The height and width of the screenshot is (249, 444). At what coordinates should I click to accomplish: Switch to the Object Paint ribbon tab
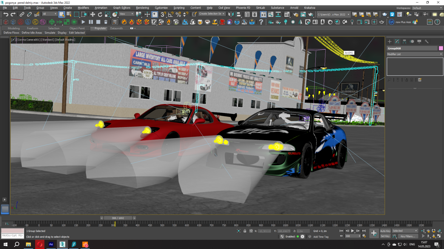(77, 28)
